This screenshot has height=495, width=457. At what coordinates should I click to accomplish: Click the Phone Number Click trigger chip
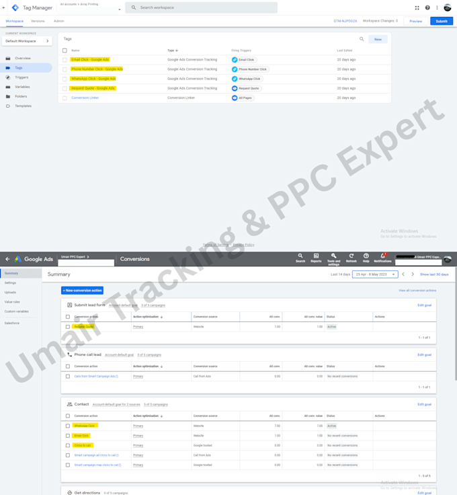pyautogui.click(x=251, y=69)
